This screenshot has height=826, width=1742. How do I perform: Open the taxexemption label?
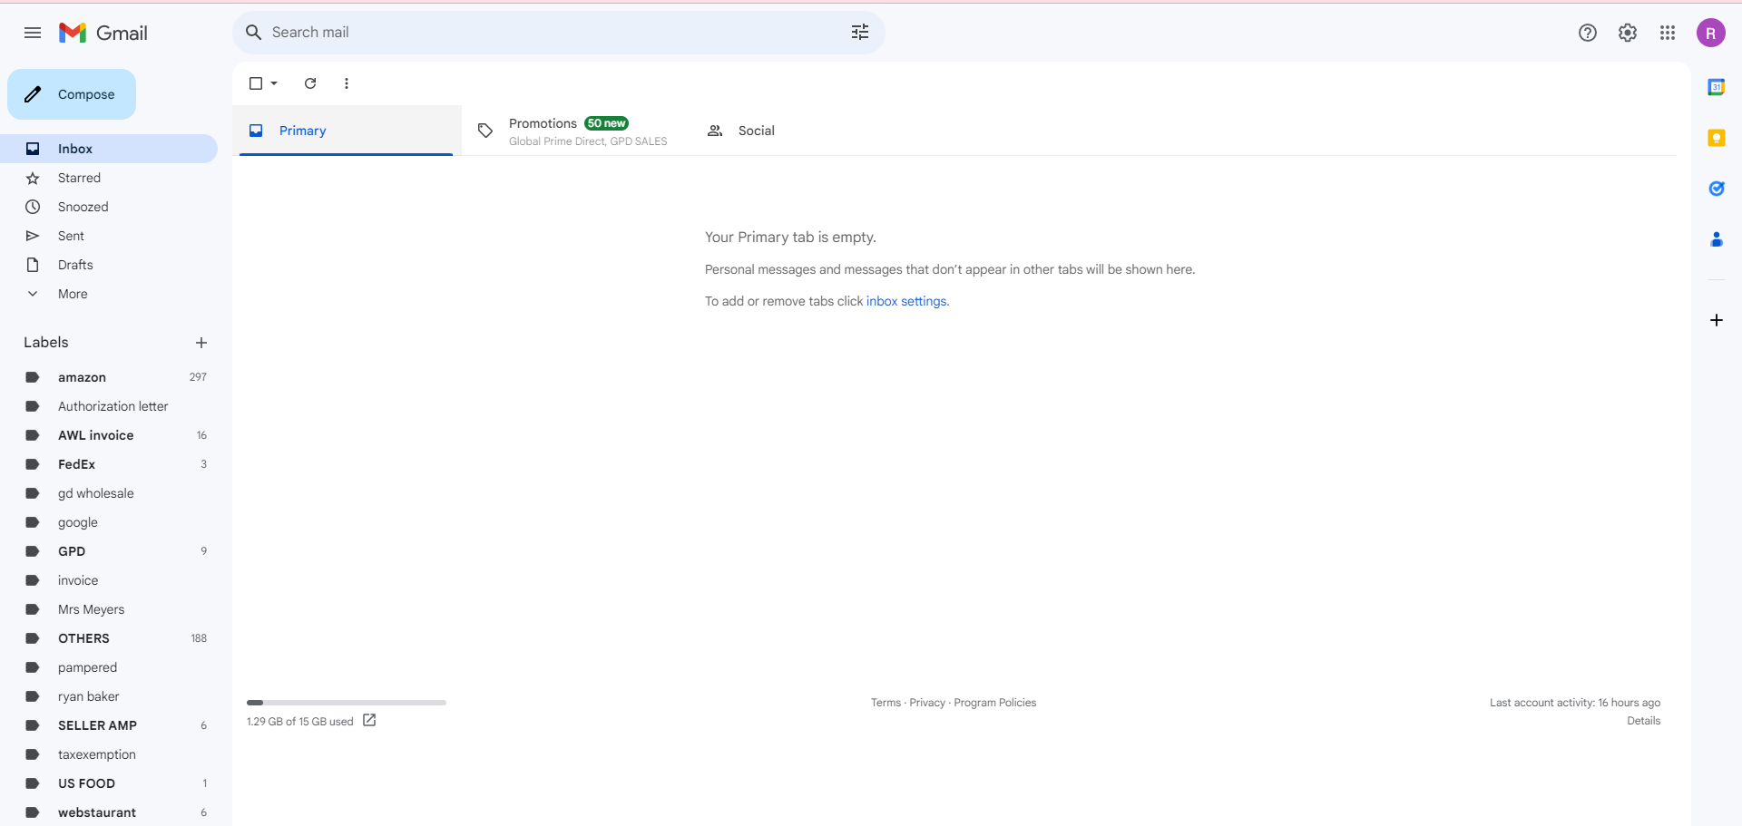(109, 754)
